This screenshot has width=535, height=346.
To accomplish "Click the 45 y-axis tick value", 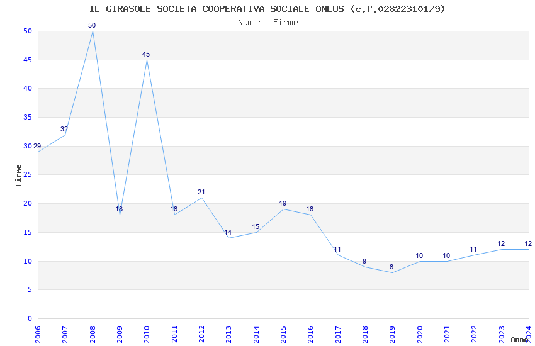I will click(x=28, y=60).
